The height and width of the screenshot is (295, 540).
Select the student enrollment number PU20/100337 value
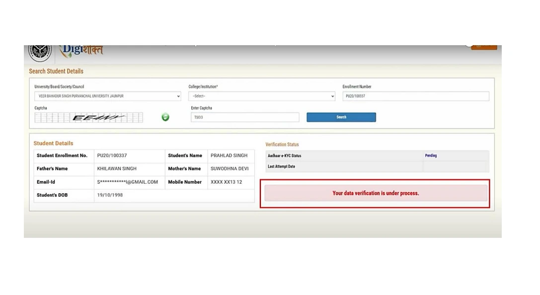[x=112, y=155]
